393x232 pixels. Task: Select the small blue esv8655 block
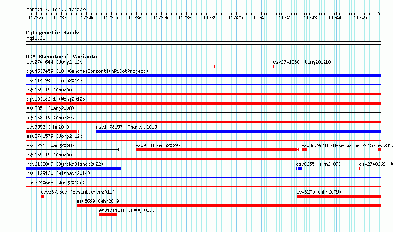pos(299,168)
